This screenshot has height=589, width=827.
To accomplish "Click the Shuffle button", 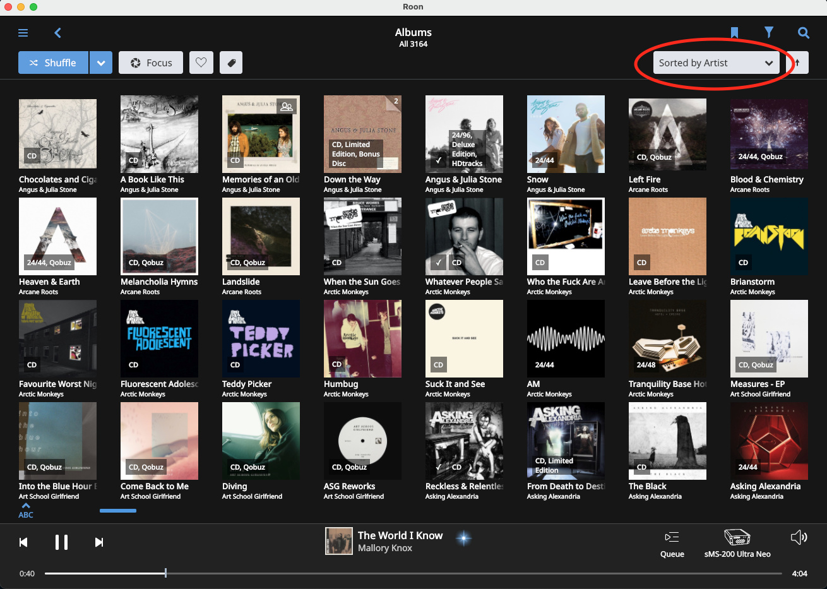I will point(53,62).
